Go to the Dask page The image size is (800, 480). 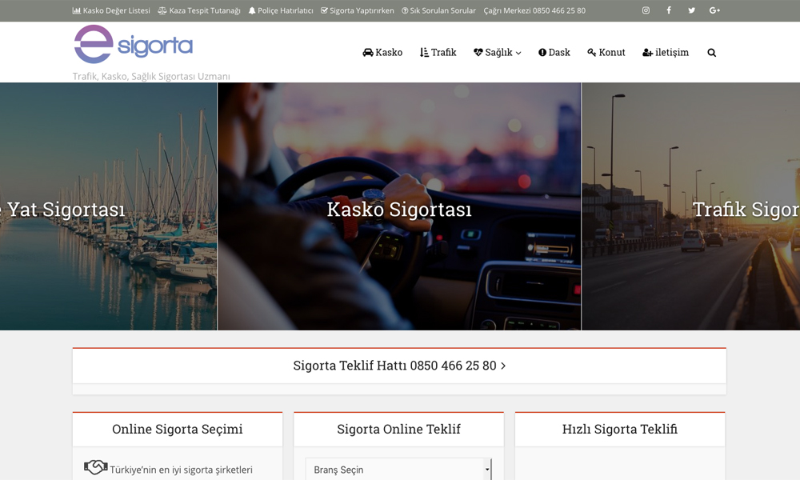pyautogui.click(x=554, y=53)
